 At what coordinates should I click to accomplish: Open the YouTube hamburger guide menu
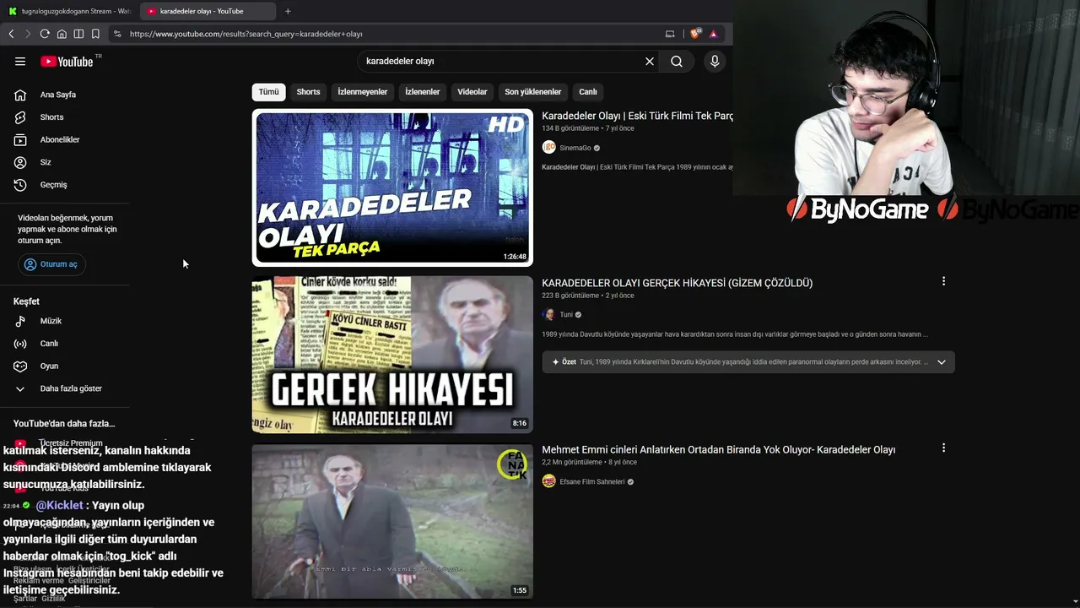pos(20,61)
